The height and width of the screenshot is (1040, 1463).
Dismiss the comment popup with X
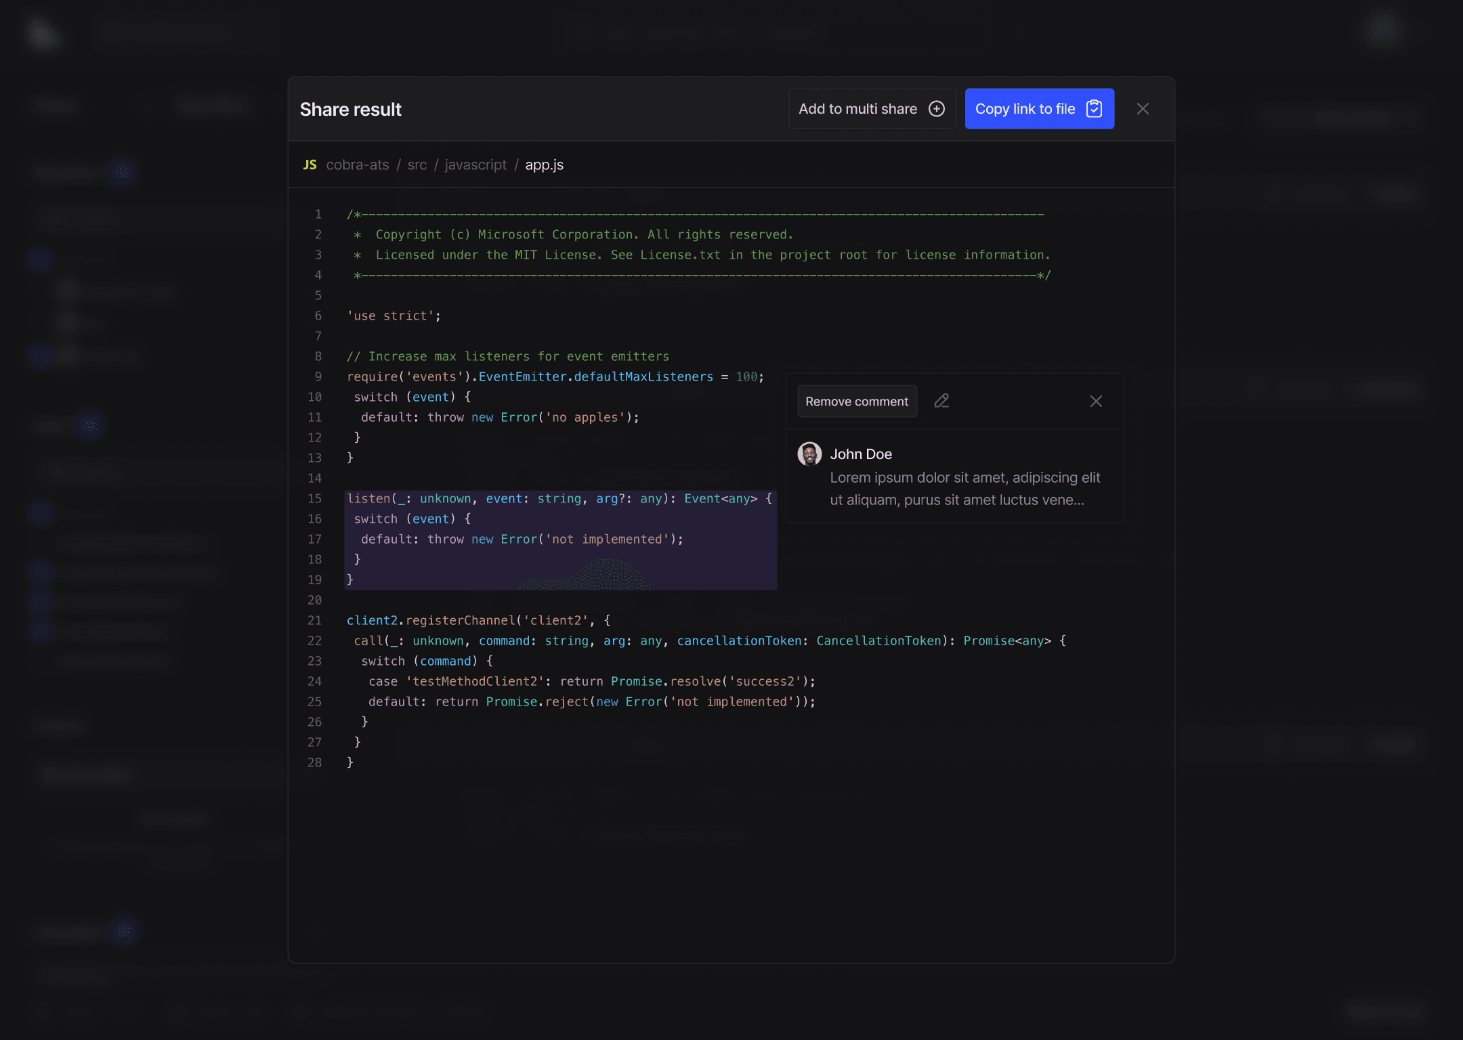pyautogui.click(x=1096, y=402)
